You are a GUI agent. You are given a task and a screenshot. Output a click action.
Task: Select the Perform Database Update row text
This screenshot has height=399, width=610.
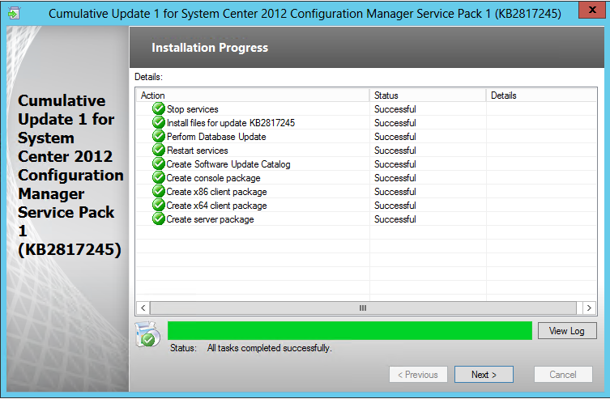(x=216, y=137)
